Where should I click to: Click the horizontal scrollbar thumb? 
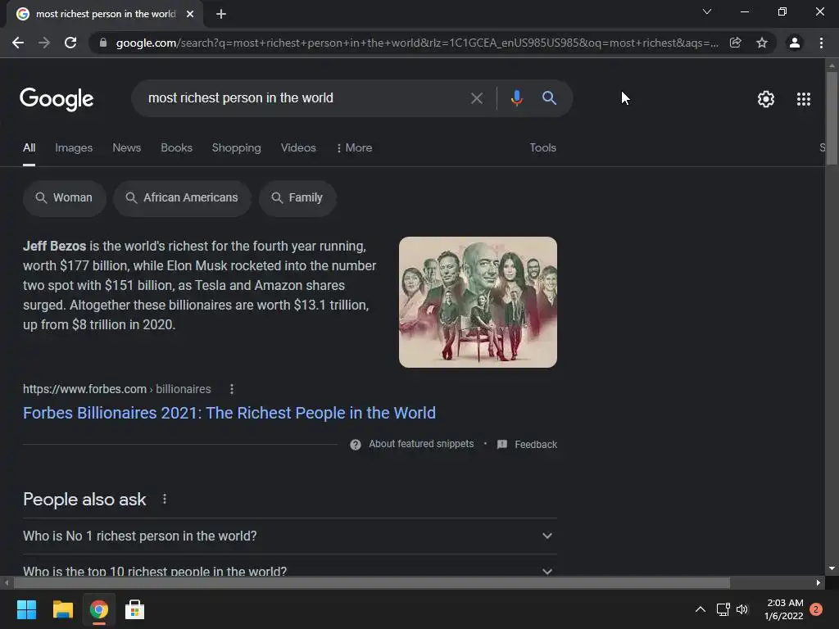(372, 583)
